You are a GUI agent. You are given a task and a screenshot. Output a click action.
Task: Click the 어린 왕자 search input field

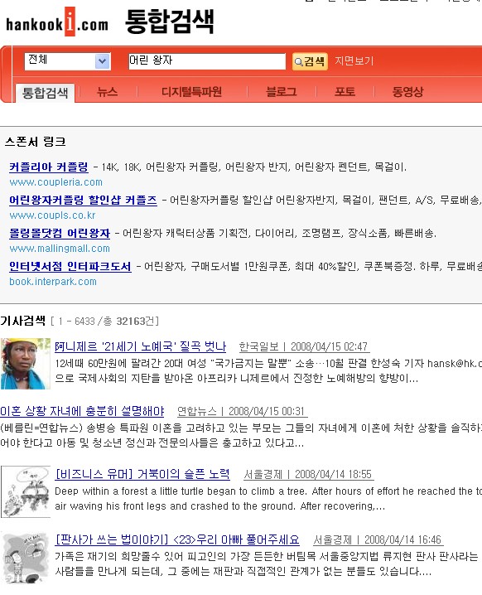pos(207,61)
